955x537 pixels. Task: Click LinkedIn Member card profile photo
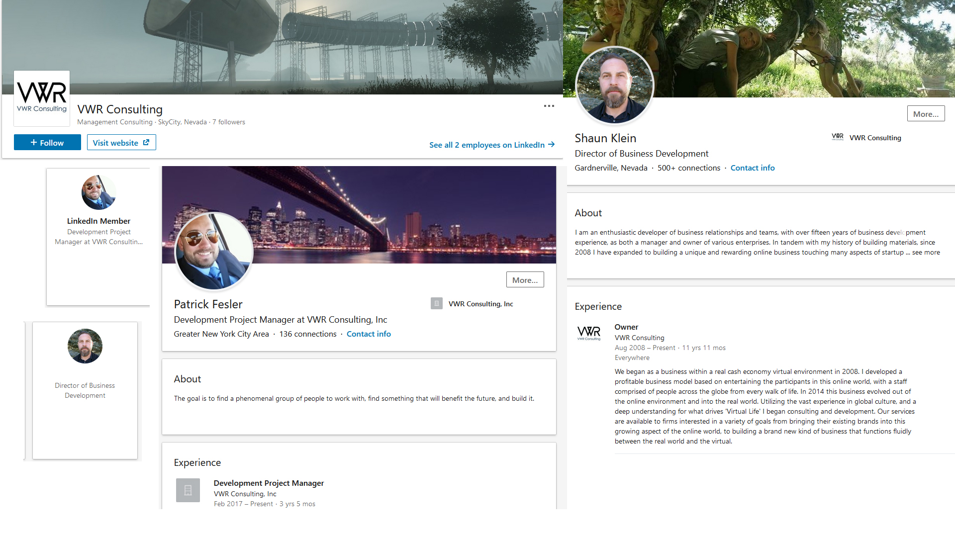pos(98,192)
